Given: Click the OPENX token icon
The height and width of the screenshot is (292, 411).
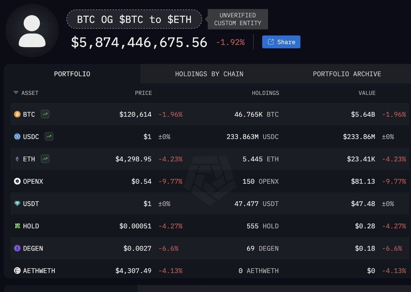Looking at the screenshot, I should [17, 181].
